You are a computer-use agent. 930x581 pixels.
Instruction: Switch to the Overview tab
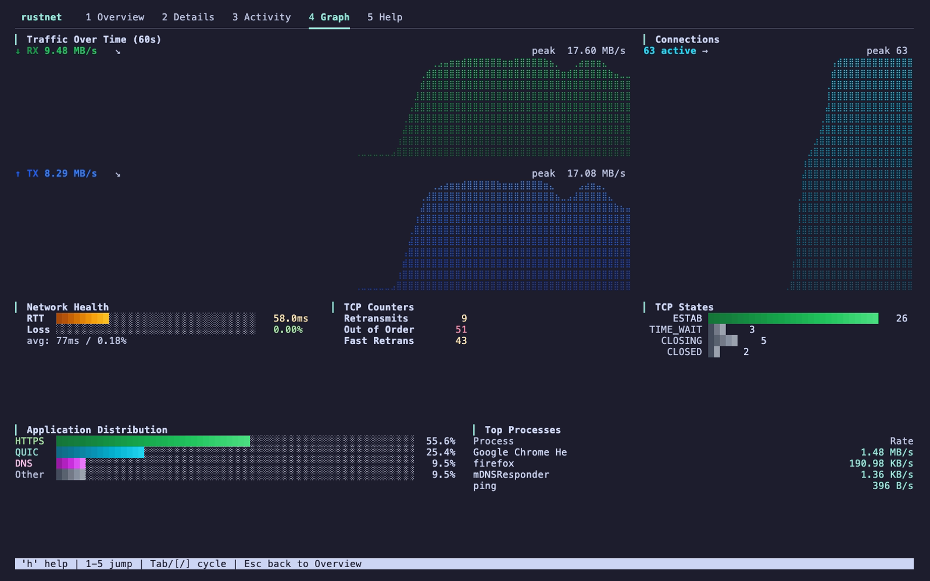tap(115, 17)
